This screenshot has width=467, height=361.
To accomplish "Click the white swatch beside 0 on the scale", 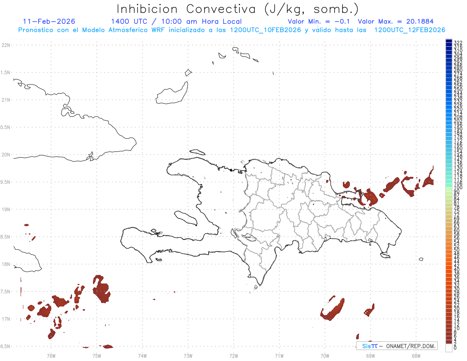I will click(449, 348).
